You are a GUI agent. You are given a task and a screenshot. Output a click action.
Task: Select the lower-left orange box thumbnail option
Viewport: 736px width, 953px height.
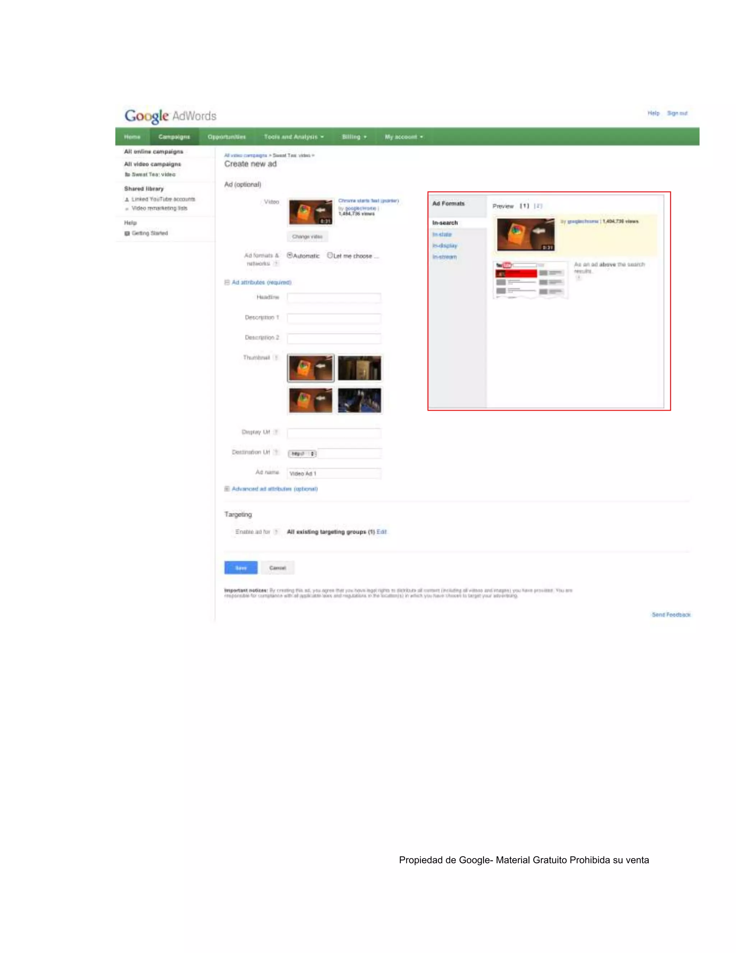[311, 401]
